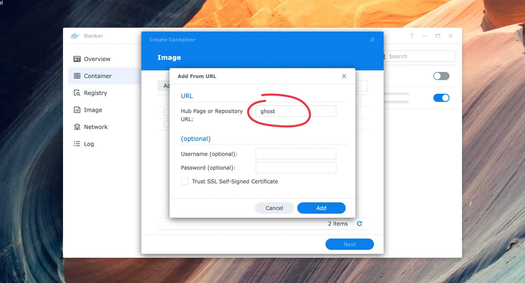Check Trust SSL Self-Signed Certificate
Viewport: 525px width, 283px height.
[185, 181]
